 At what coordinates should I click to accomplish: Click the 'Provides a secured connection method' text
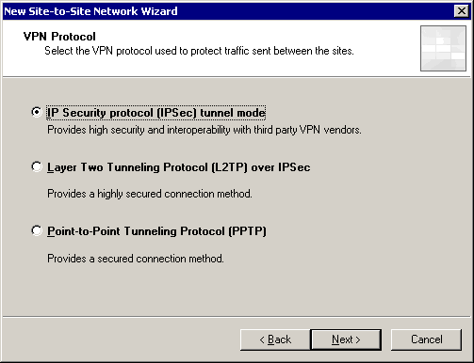(136, 259)
